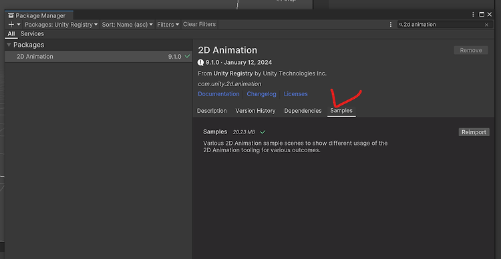The width and height of the screenshot is (501, 259).
Task: Open the Documentation link
Action: [218, 94]
